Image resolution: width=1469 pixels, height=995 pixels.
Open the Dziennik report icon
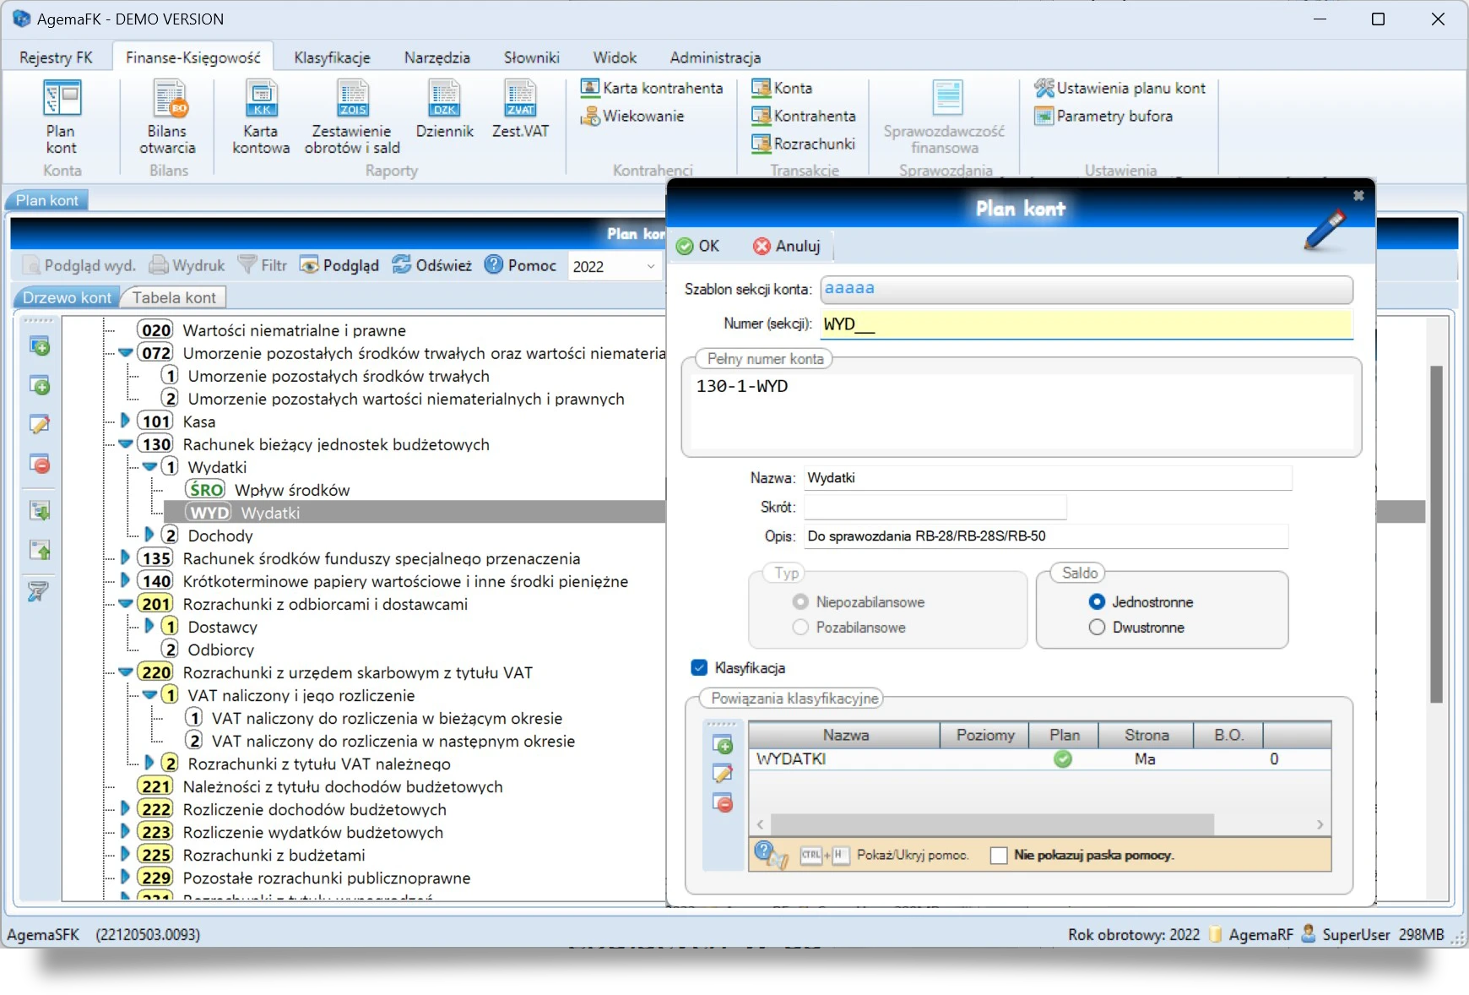coord(444,109)
